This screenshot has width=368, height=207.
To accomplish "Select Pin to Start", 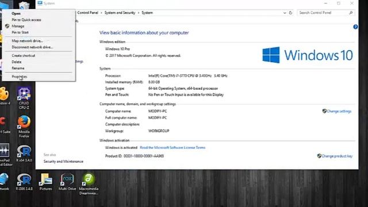I will 20,32.
